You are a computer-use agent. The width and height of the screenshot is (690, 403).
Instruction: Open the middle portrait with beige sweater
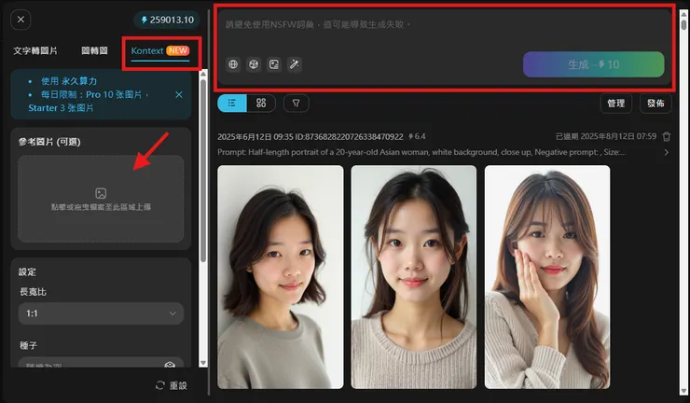(414, 277)
